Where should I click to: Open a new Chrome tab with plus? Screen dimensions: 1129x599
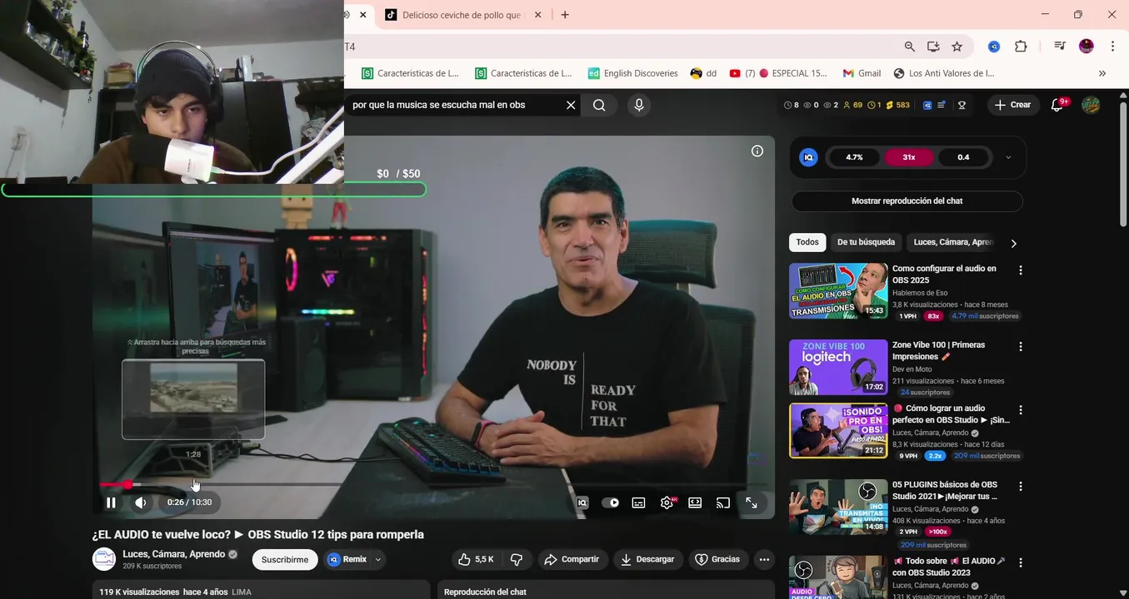(565, 15)
